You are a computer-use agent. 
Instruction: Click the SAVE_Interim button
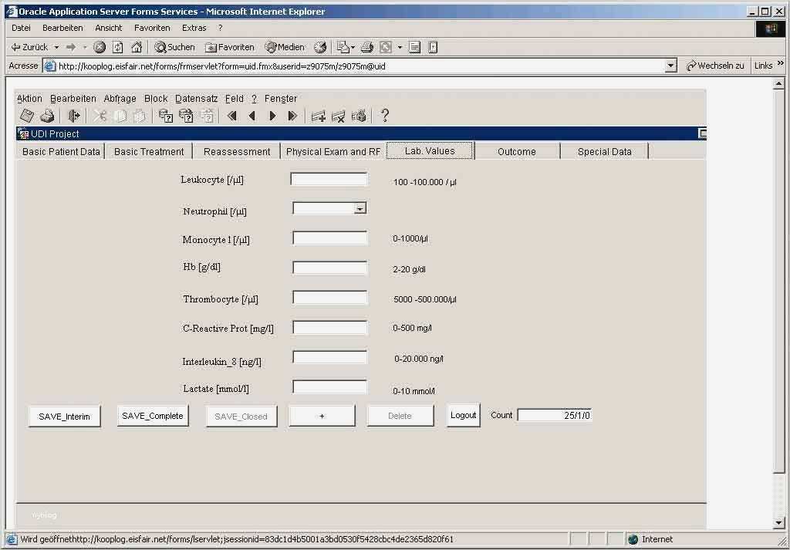click(x=65, y=417)
